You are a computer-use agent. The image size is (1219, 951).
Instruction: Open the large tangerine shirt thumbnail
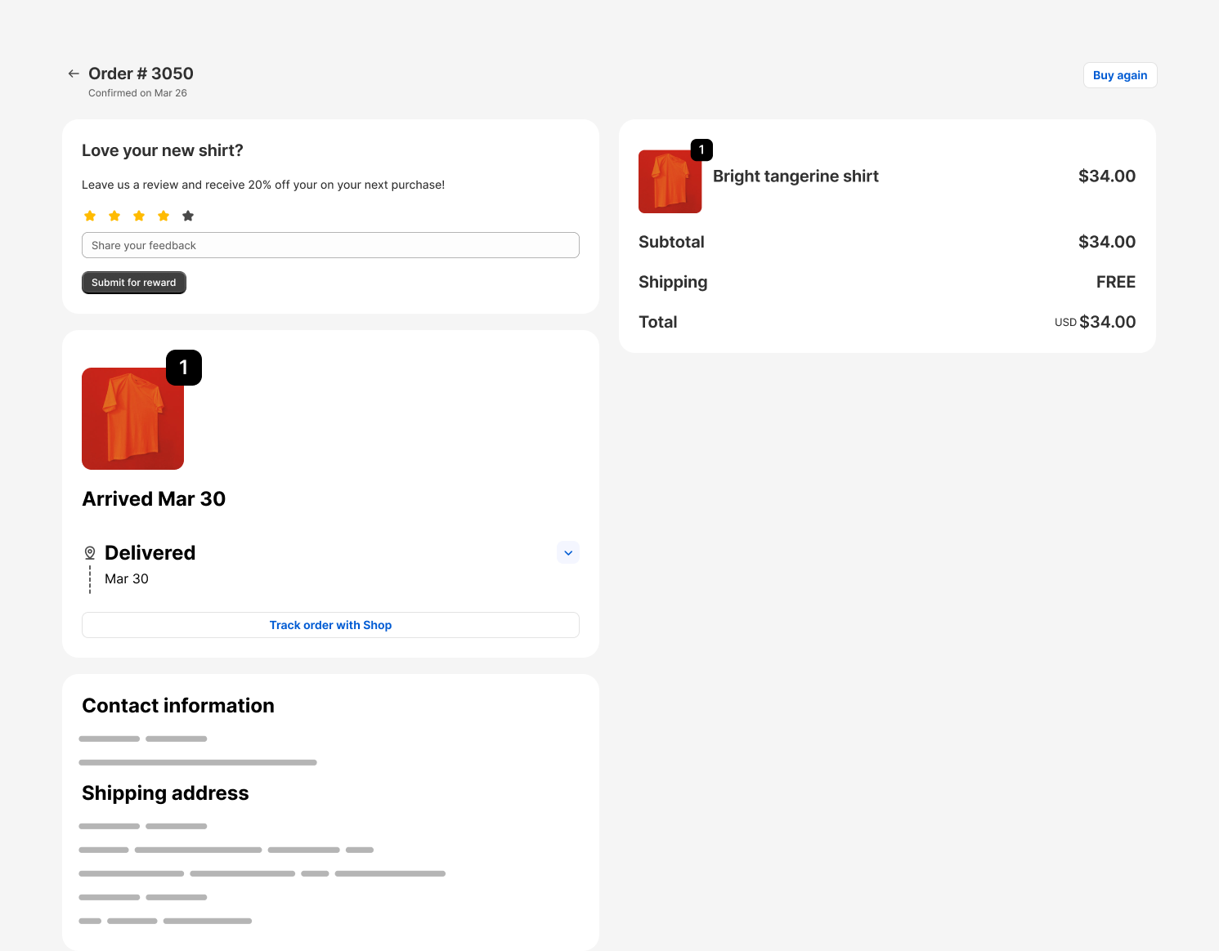pyautogui.click(x=132, y=418)
